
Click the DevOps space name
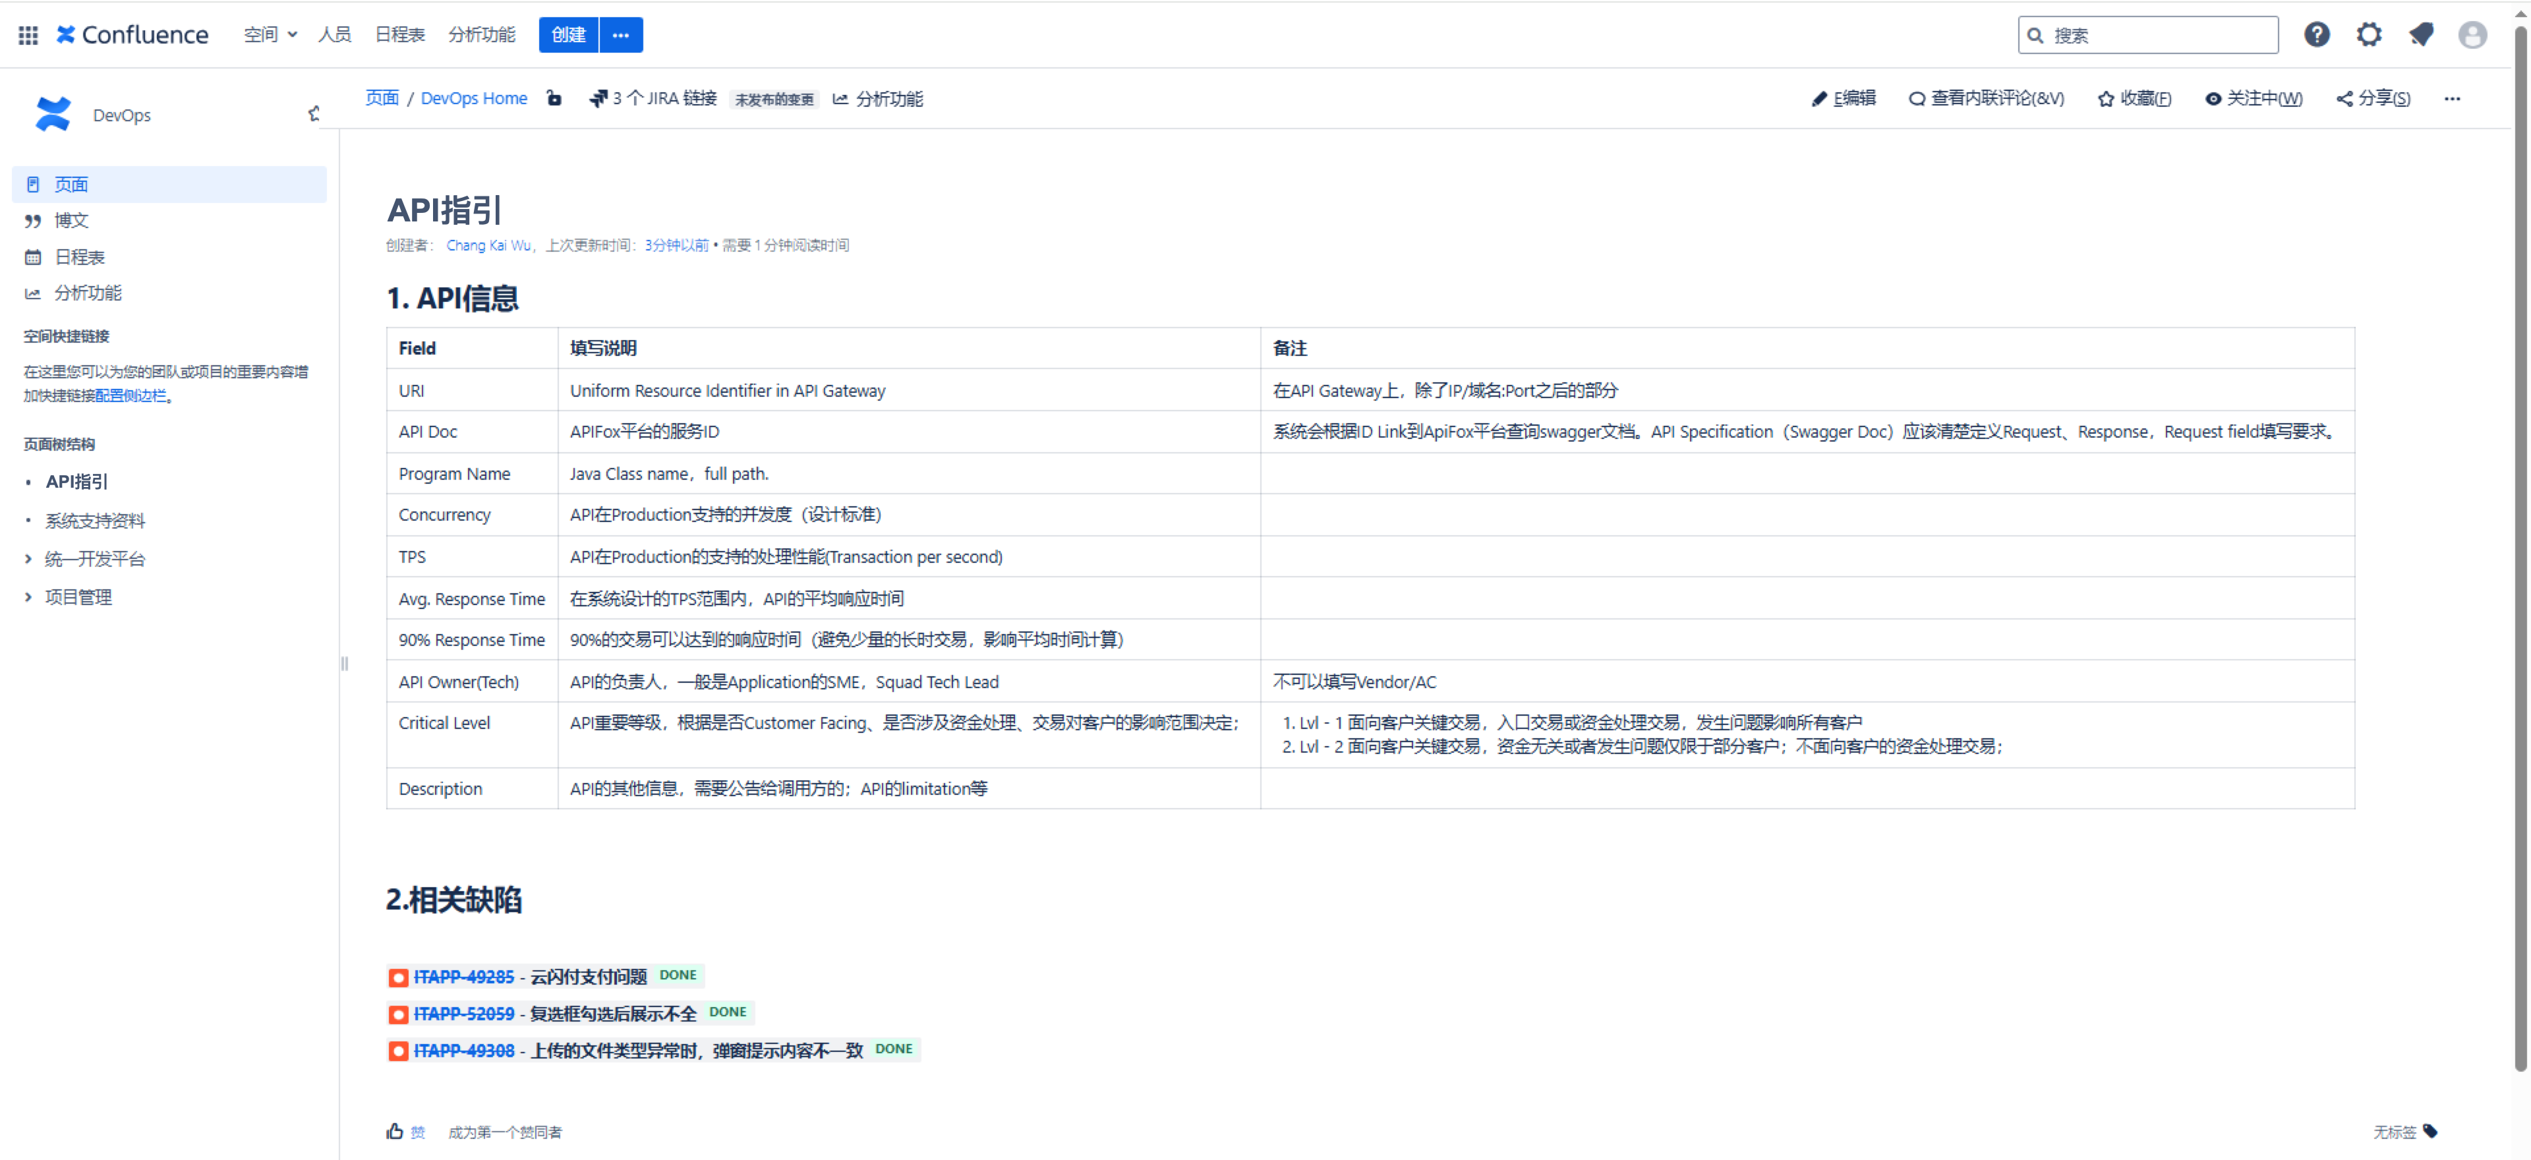tap(122, 115)
